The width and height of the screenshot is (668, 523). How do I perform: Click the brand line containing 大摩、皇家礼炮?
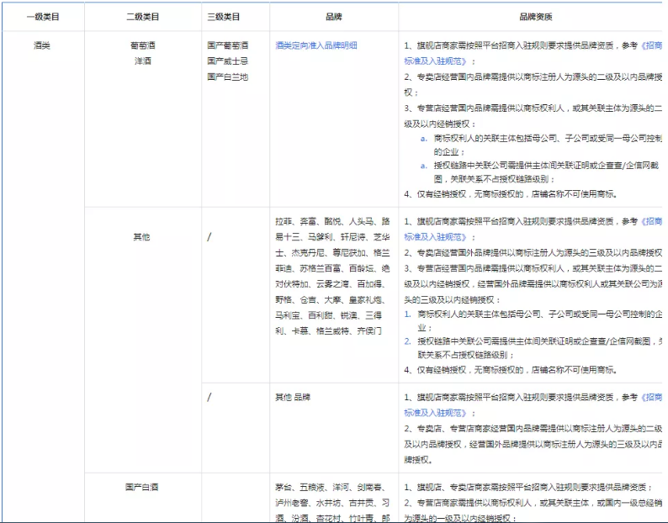pos(331,300)
